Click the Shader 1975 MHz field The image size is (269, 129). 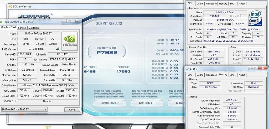click(71, 90)
